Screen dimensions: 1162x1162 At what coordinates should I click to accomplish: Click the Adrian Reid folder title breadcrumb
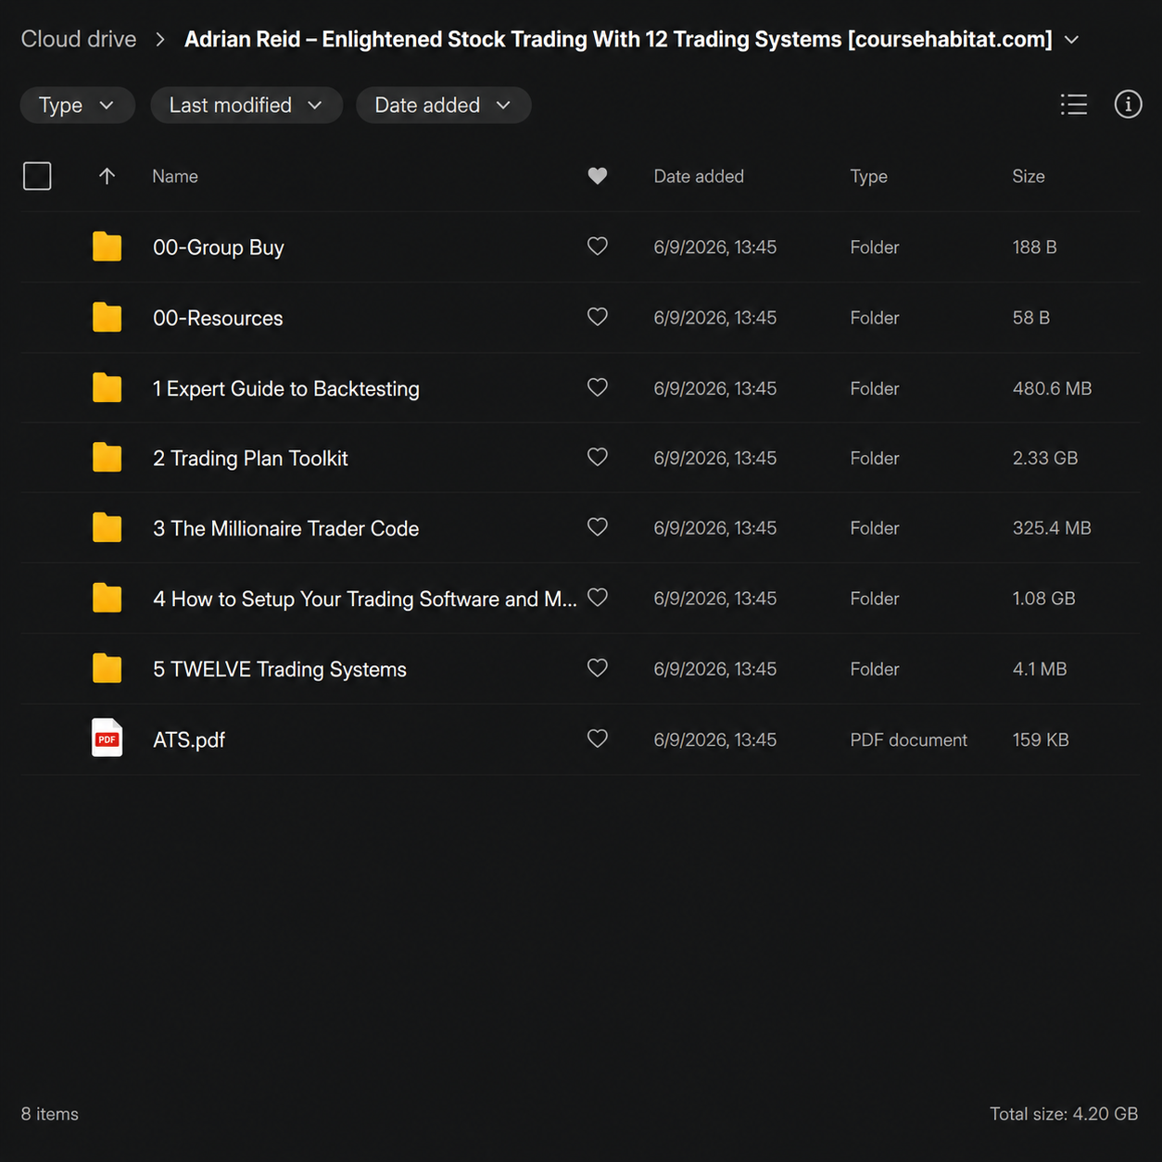(x=618, y=39)
